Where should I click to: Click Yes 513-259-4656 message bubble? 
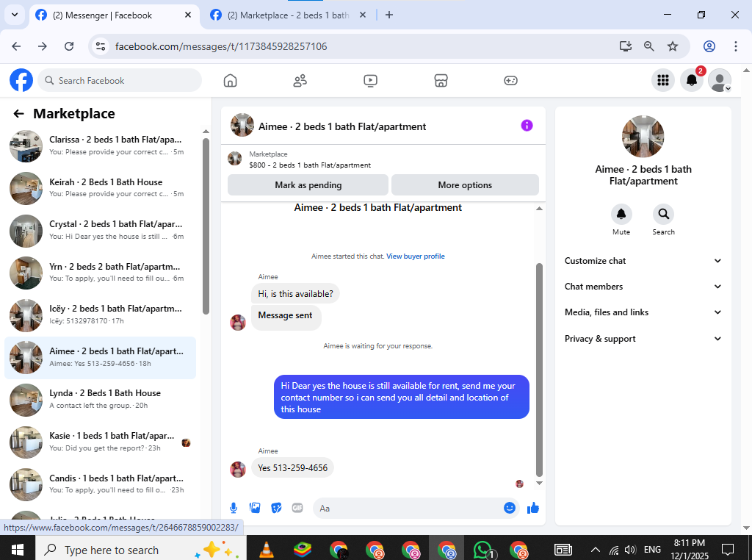click(292, 468)
